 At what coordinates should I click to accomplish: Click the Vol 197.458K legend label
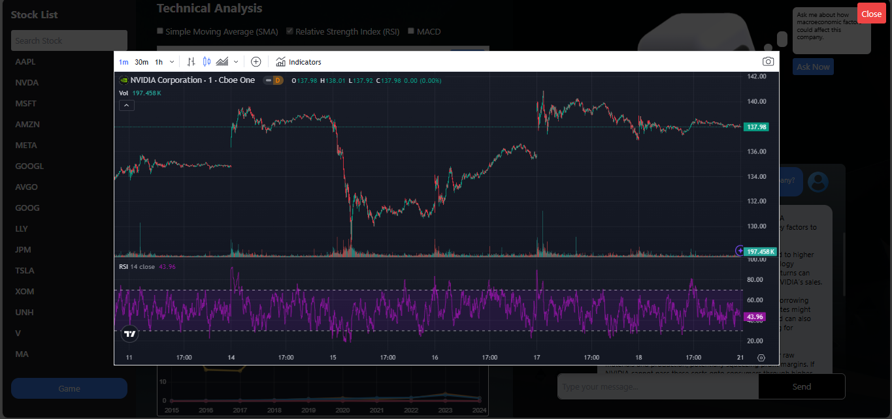[x=140, y=93]
